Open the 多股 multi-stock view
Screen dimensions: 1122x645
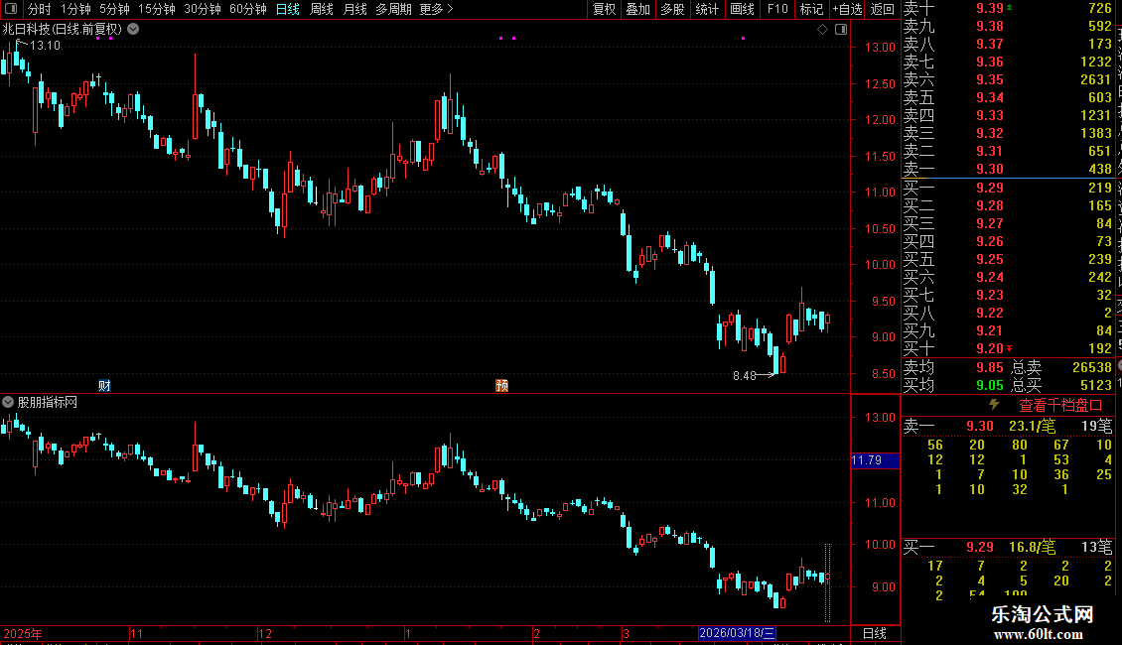672,9
